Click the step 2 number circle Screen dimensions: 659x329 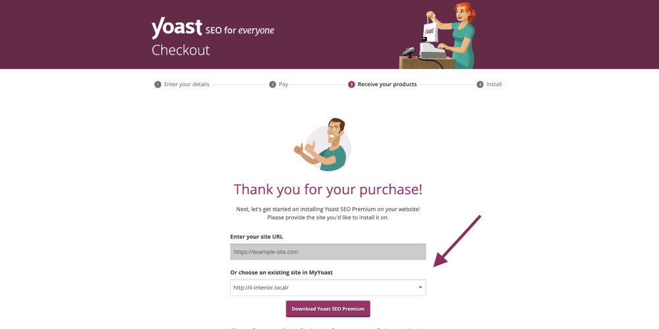(272, 84)
